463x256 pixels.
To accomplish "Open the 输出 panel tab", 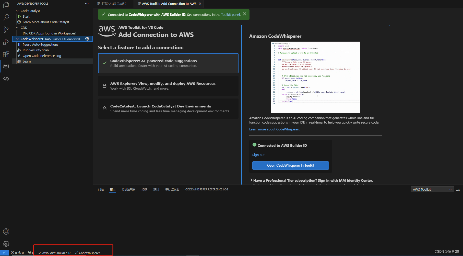I will [x=113, y=189].
